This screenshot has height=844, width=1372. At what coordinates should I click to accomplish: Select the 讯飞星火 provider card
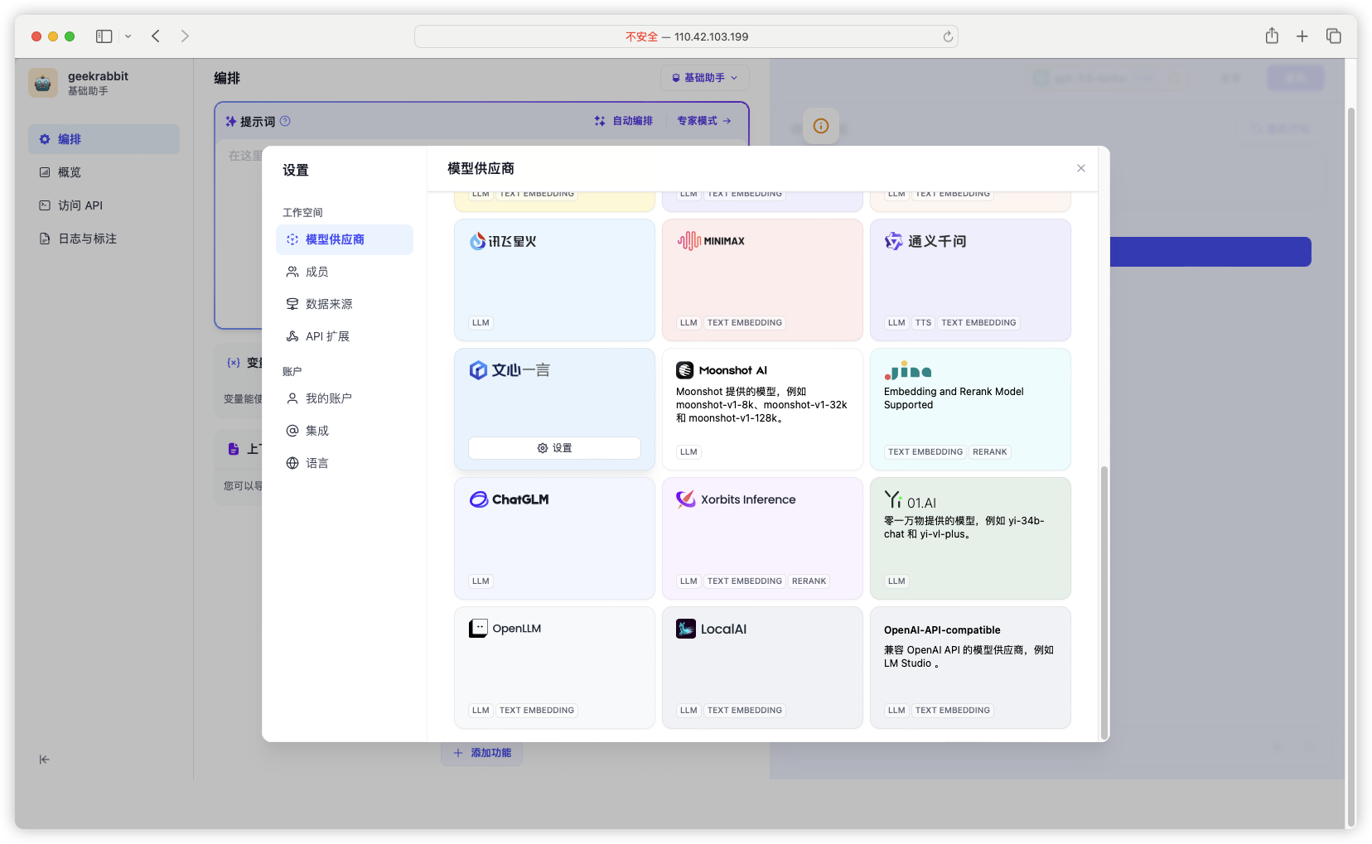click(x=554, y=280)
